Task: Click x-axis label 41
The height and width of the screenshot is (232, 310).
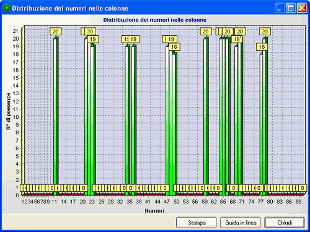Action: (x=148, y=202)
